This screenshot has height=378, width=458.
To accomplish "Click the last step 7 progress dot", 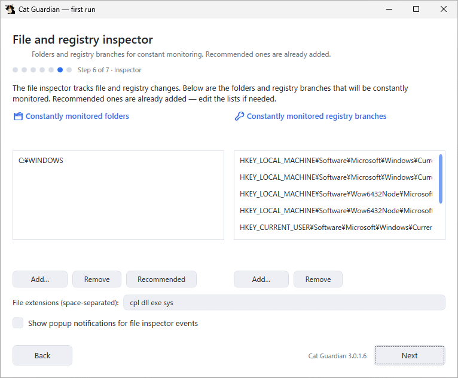I will [x=69, y=70].
